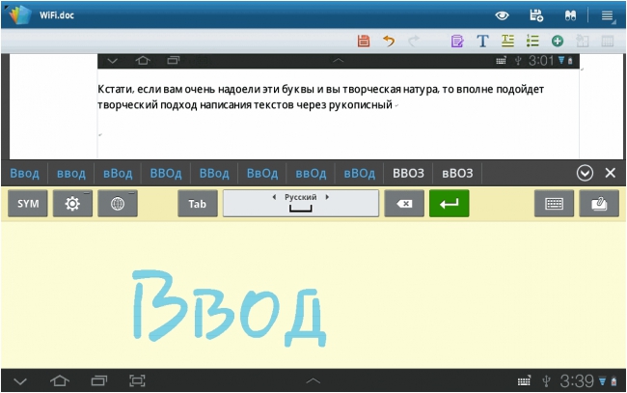Click in the document text paragraph
627x393 pixels.
(320, 97)
